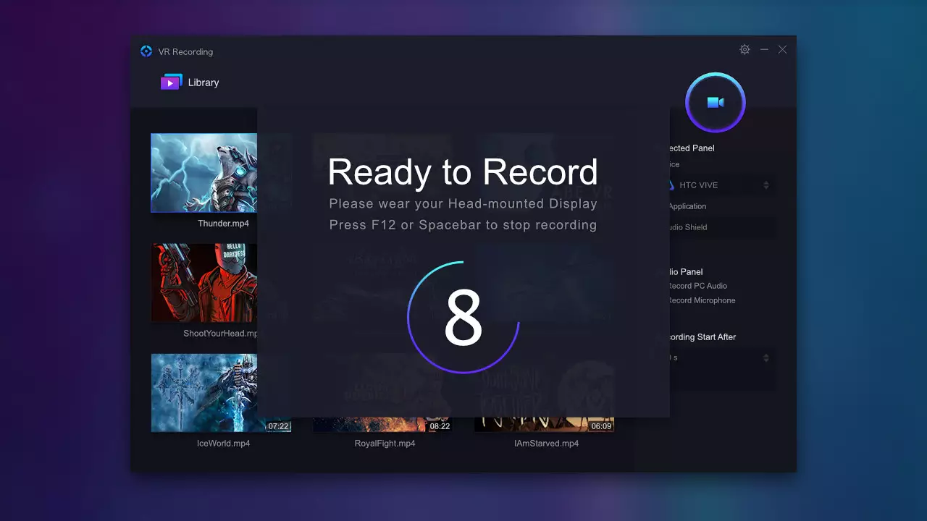Click the countdown progress ring showing 8

click(x=463, y=317)
